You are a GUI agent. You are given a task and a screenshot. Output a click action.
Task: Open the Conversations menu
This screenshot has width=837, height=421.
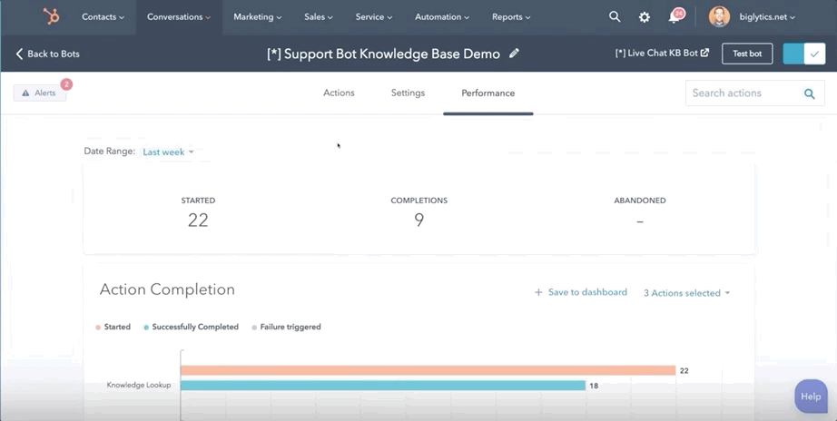pyautogui.click(x=179, y=17)
